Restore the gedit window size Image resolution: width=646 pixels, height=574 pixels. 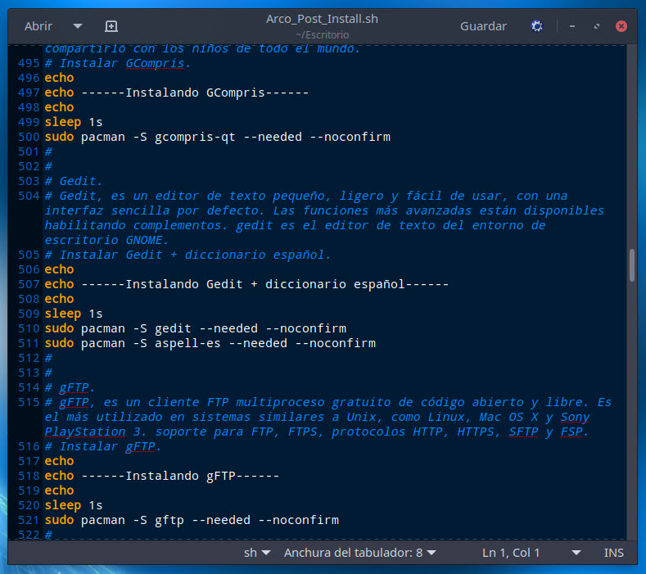(x=597, y=26)
